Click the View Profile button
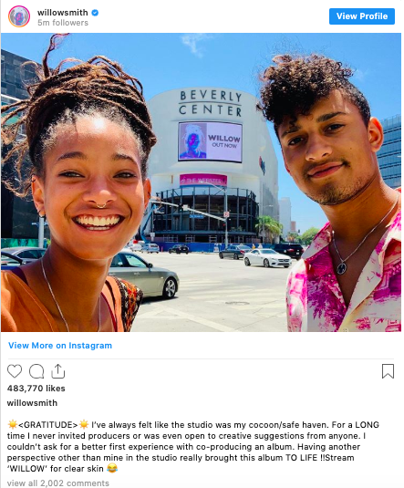The image size is (404, 488). 362,16
